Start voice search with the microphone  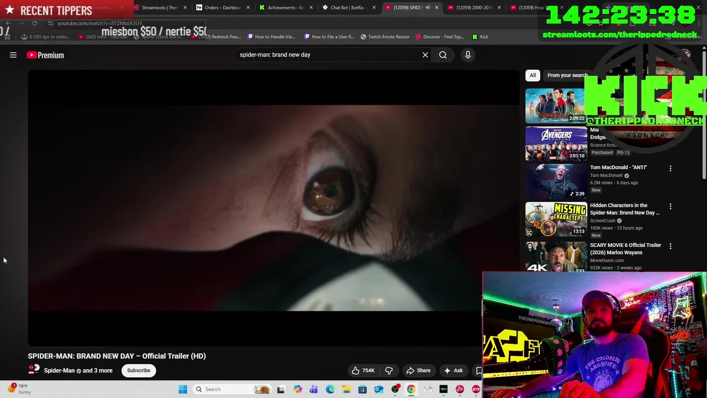tap(468, 55)
